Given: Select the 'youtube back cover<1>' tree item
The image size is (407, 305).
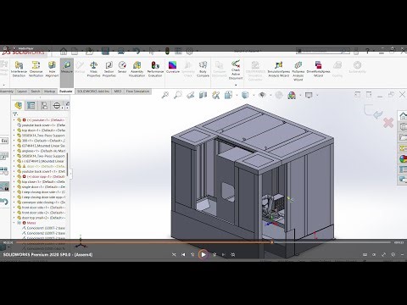Looking at the screenshot, I should tap(41, 125).
